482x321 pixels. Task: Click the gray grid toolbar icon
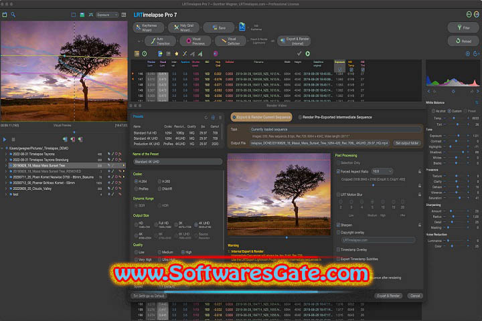(168, 53)
